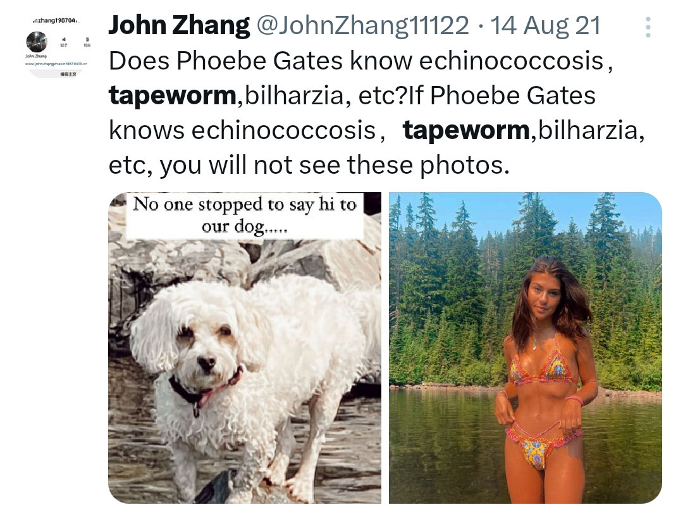This screenshot has height=517, width=683.
Task: Click the word bilharzia on the third line
Action: pos(588,131)
